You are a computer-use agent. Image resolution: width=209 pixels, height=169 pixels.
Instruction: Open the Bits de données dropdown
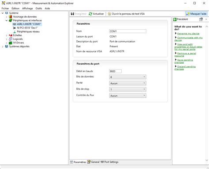127,77
